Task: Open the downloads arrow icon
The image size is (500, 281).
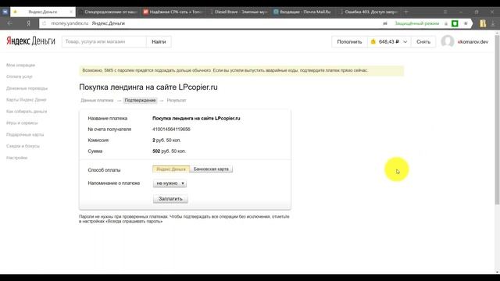Action: coord(493,23)
